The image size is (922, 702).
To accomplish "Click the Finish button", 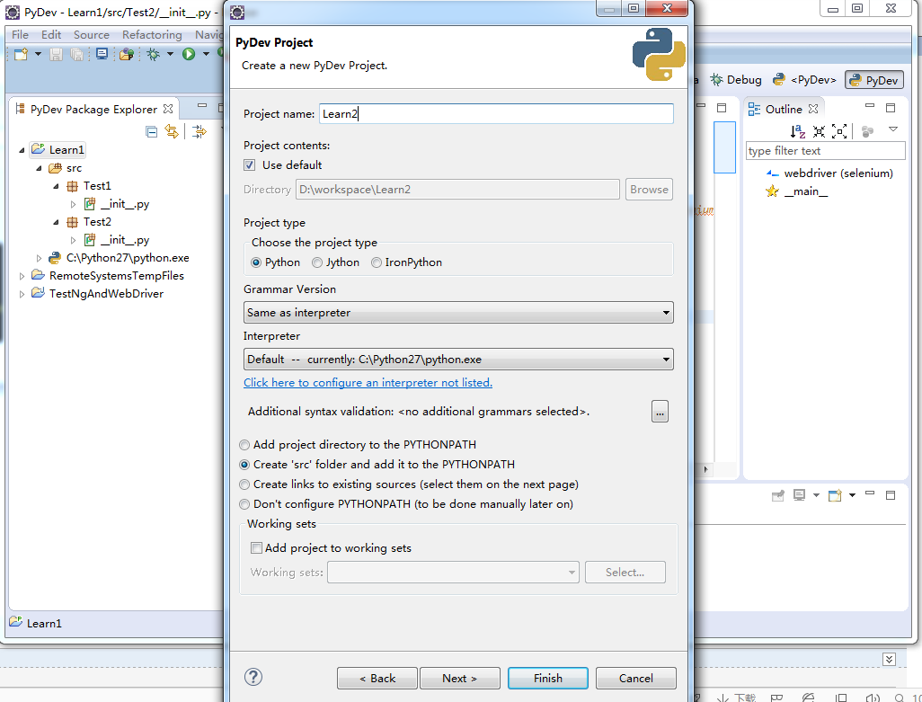I will pyautogui.click(x=547, y=678).
